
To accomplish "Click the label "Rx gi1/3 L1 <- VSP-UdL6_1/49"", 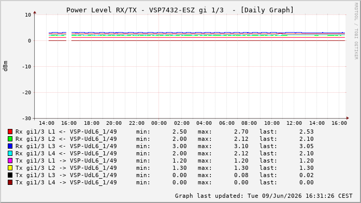I will (66, 132).
